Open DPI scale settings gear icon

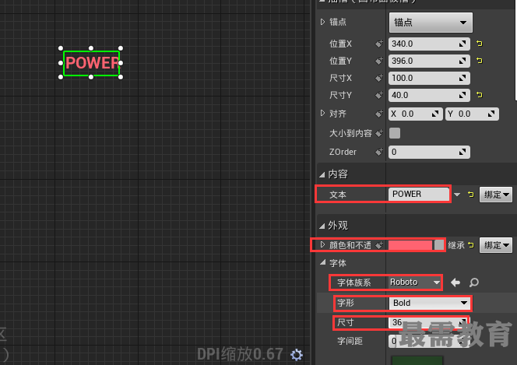[x=297, y=355]
